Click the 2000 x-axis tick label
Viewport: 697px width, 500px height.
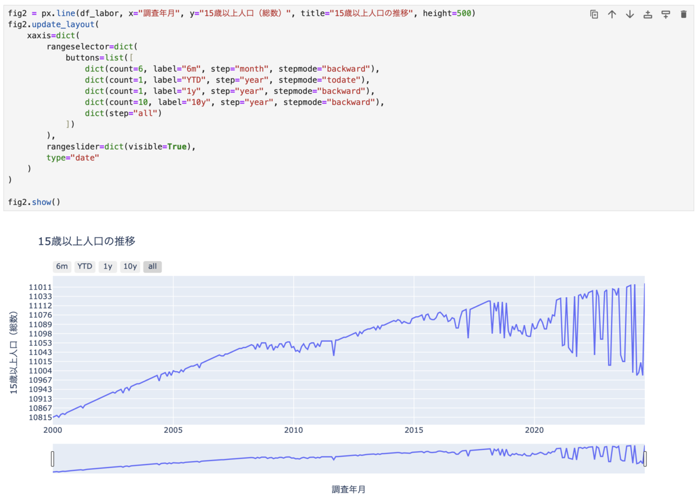pos(53,430)
